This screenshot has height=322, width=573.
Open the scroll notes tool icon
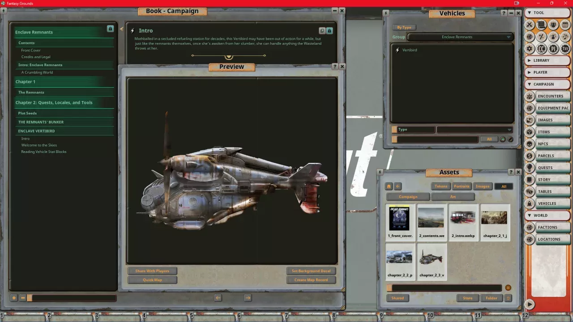tap(542, 25)
